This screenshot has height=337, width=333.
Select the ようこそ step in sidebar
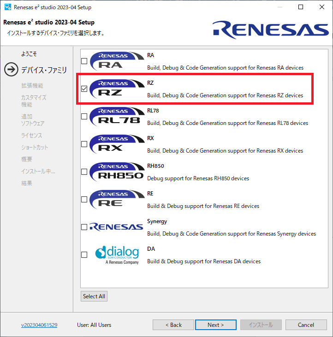click(x=29, y=54)
